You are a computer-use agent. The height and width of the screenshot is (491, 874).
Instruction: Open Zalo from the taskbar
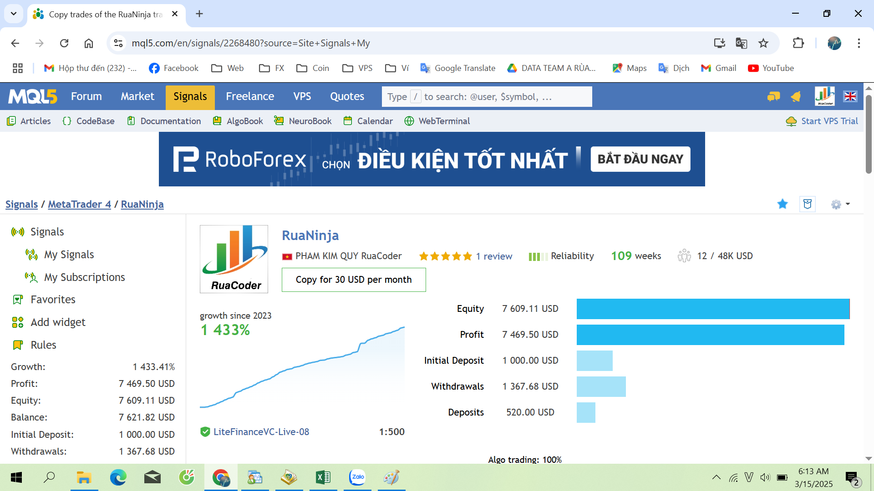point(357,477)
